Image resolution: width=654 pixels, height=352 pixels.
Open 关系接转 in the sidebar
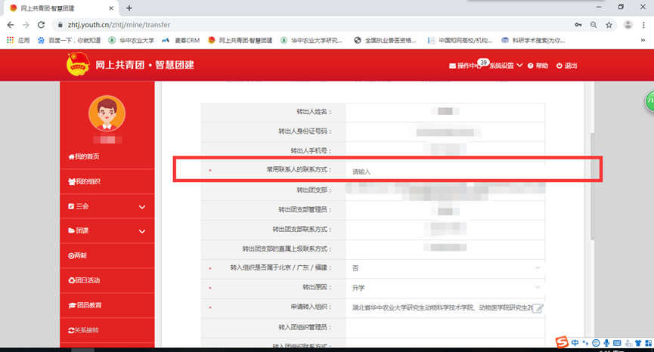pyautogui.click(x=84, y=330)
